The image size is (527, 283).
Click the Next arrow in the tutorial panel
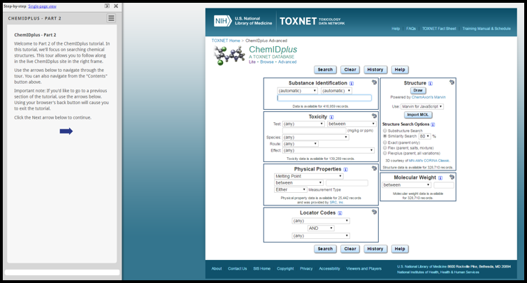pos(66,131)
